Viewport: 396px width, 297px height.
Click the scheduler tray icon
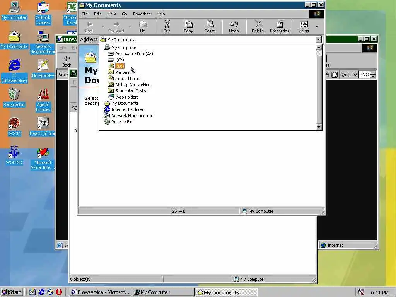(361, 292)
